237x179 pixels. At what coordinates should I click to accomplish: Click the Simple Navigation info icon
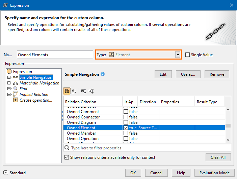tap(103, 74)
